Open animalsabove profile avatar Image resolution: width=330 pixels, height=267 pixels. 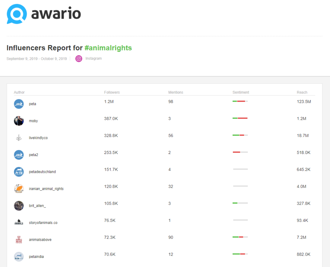point(19,240)
